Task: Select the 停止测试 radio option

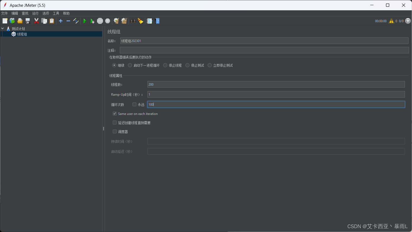Action: [187, 65]
